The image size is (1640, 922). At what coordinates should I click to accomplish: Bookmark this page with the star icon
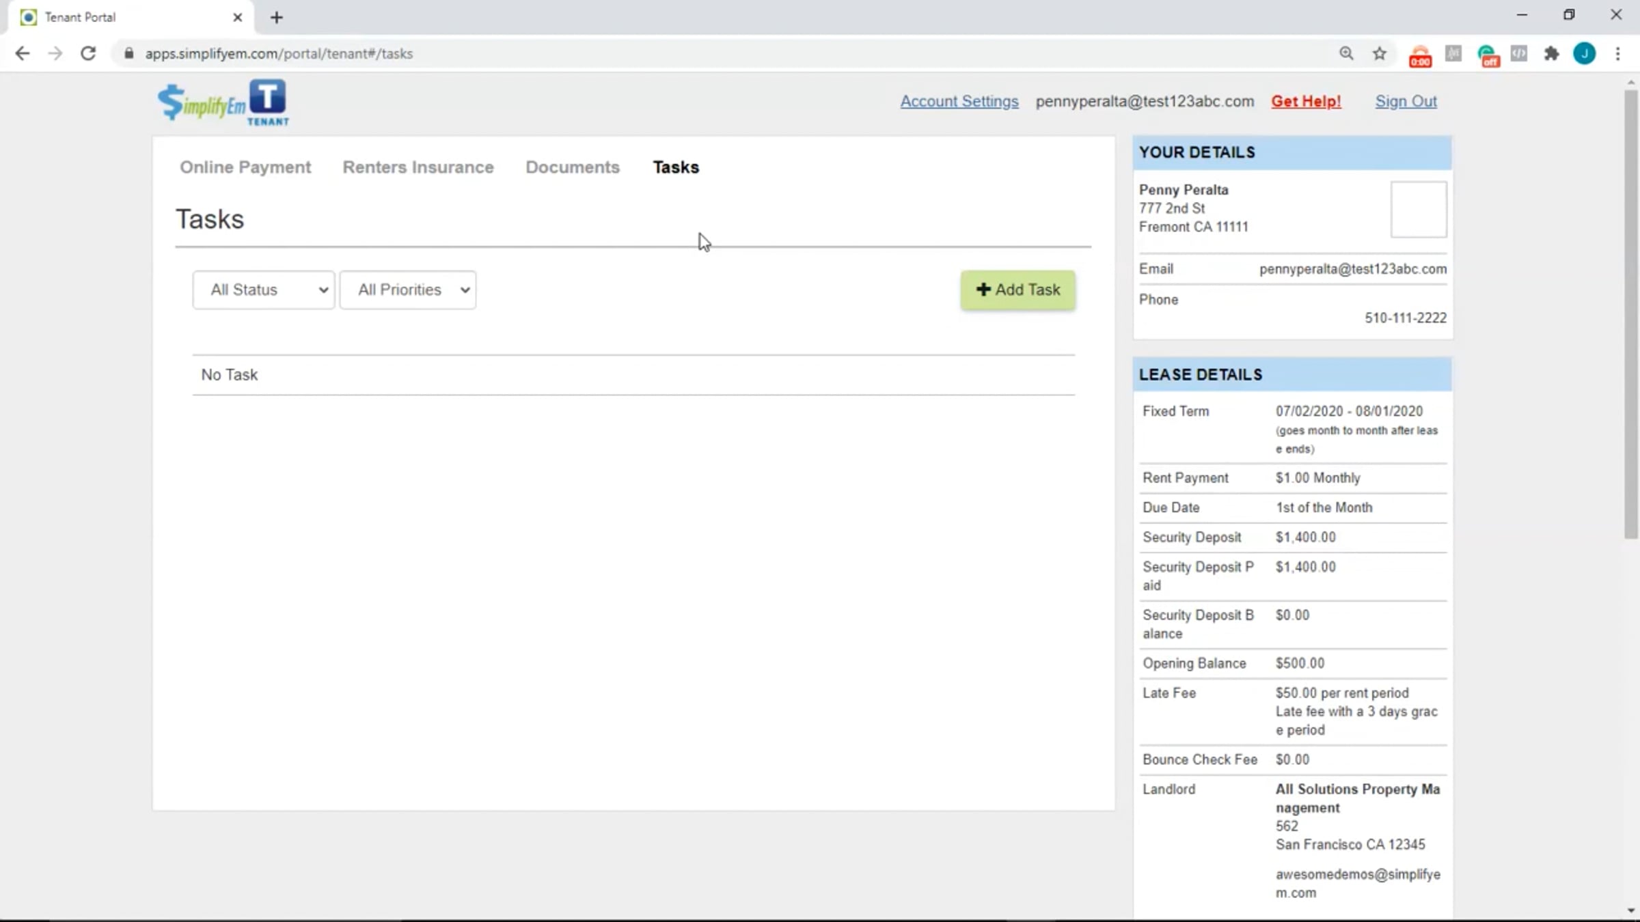pyautogui.click(x=1380, y=53)
